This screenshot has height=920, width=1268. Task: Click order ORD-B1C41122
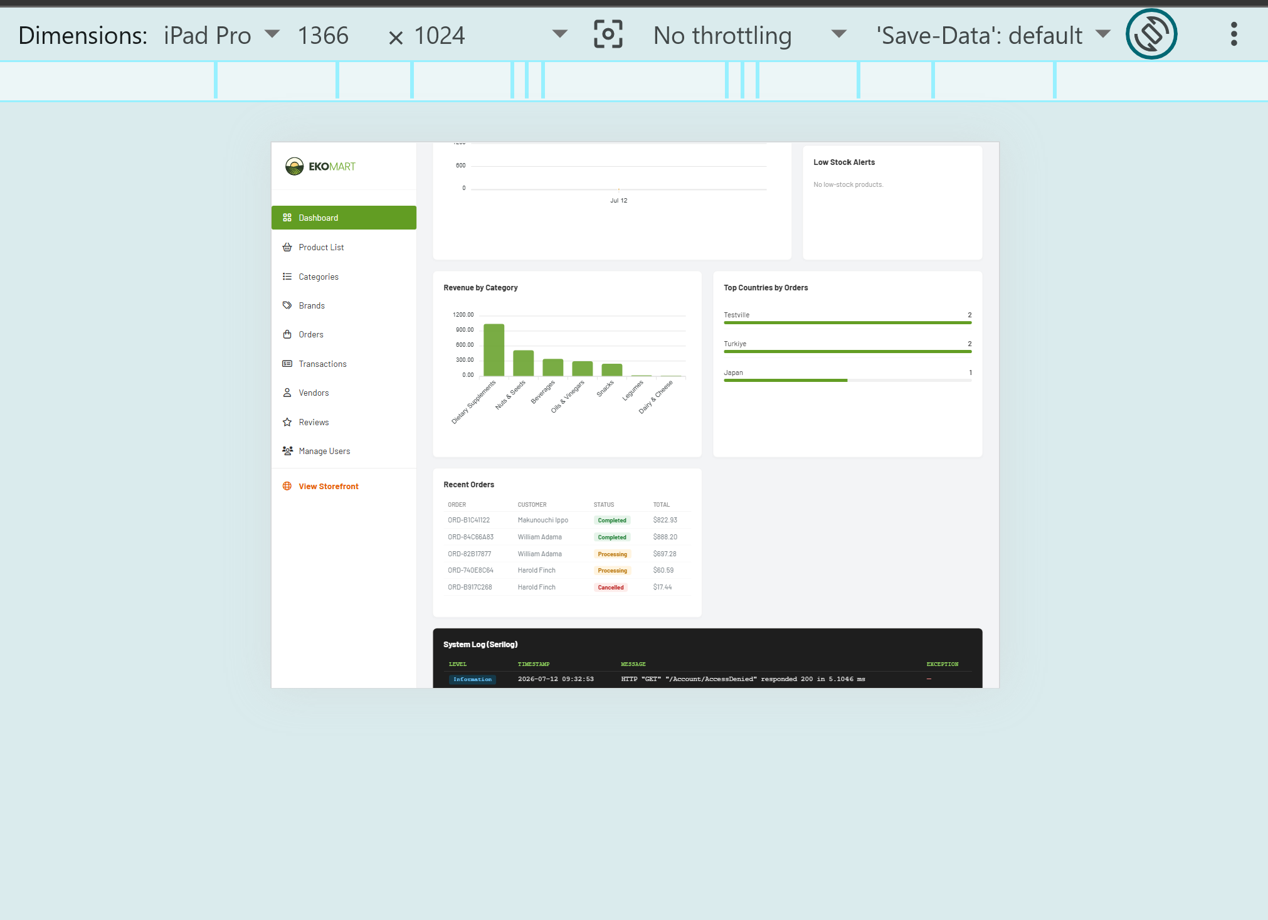click(468, 520)
